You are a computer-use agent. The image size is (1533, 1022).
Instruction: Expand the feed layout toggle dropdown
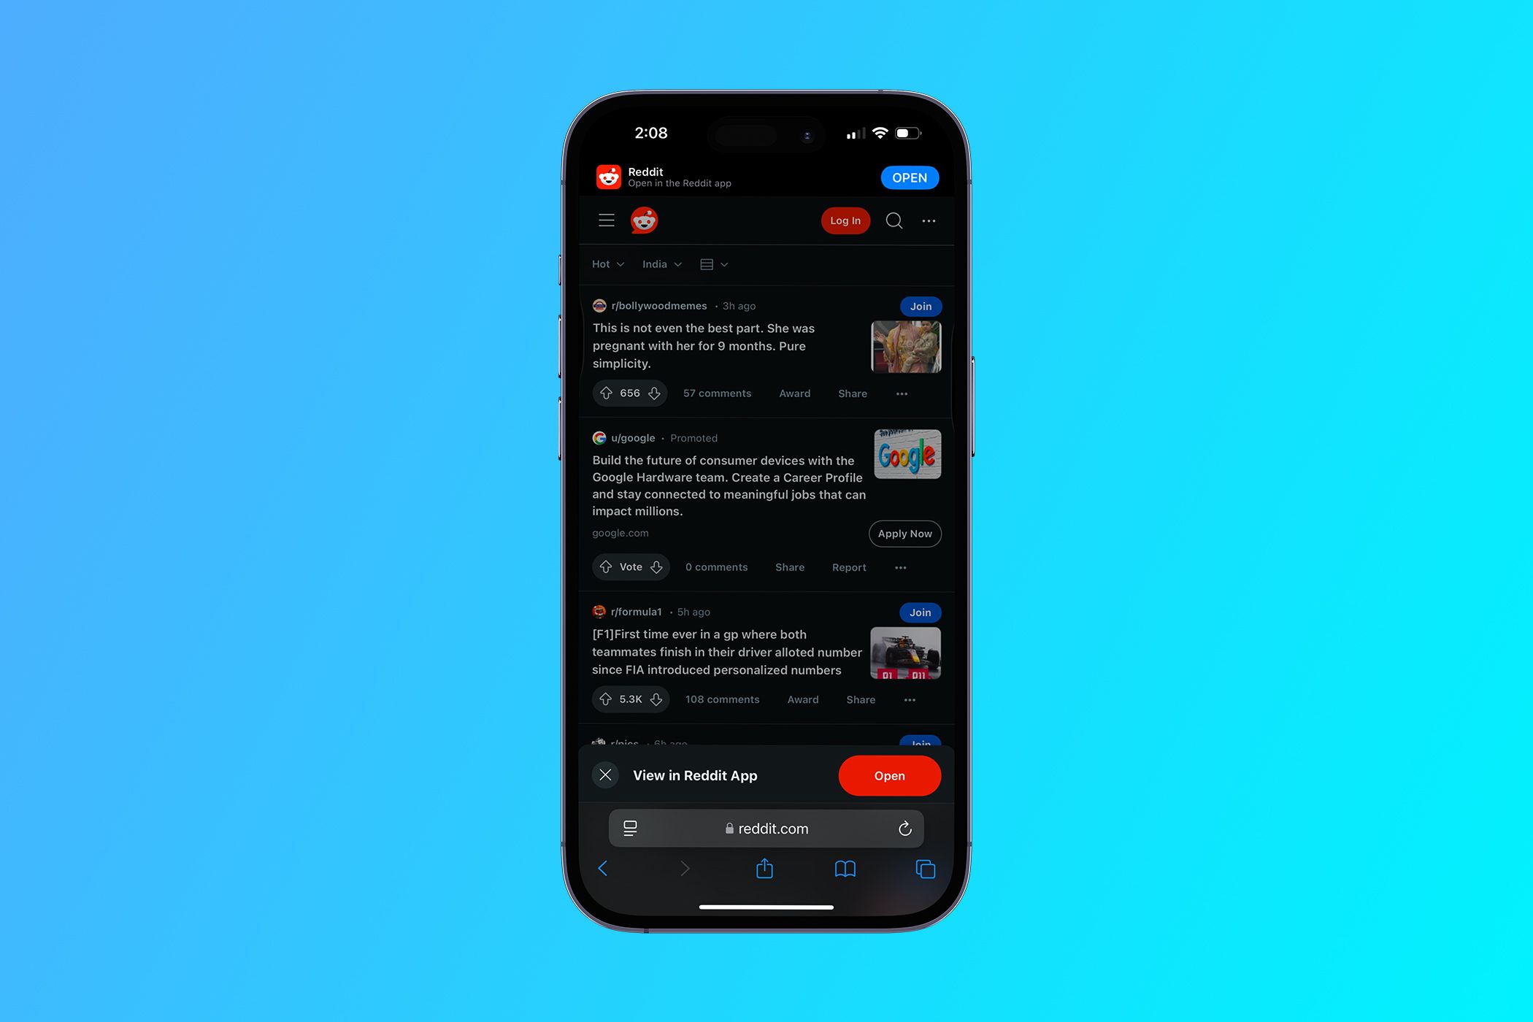pos(713,264)
